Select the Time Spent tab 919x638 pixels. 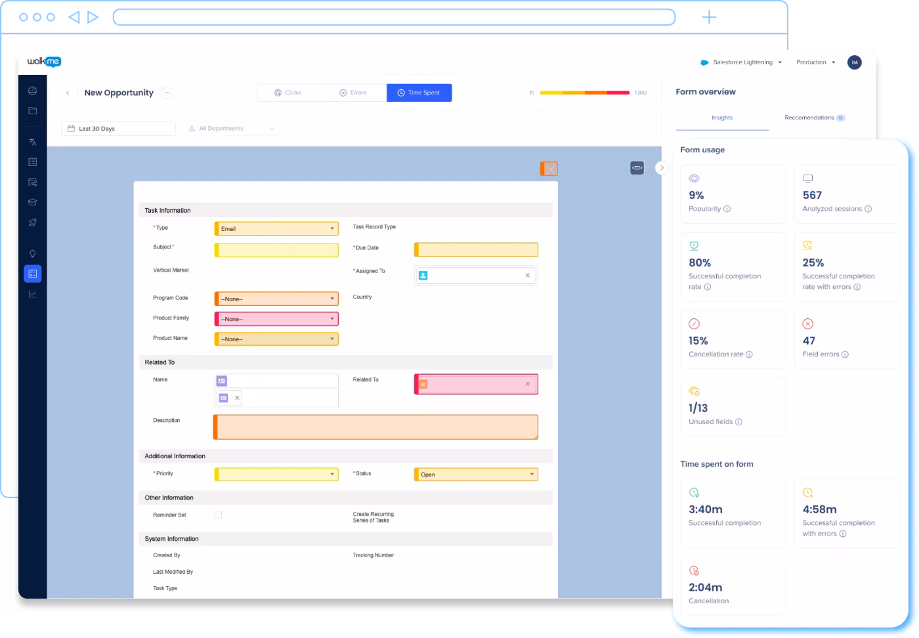419,93
